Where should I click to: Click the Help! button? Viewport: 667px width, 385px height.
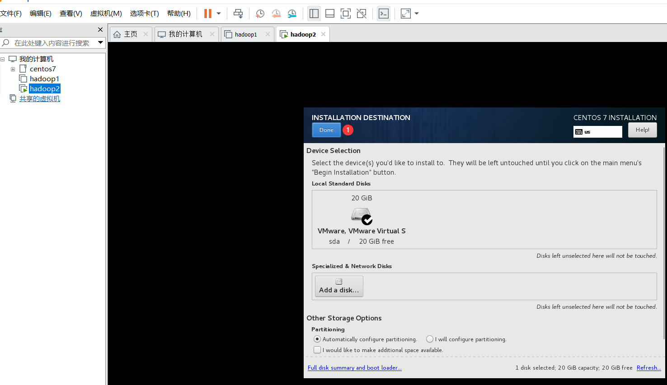(x=642, y=130)
